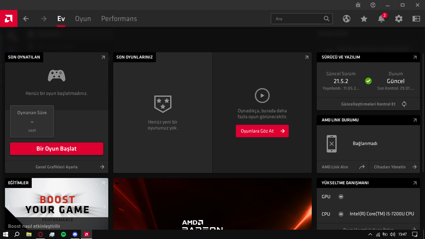Toggle the sidebar panel icon
The width and height of the screenshot is (425, 239).
[x=416, y=19]
